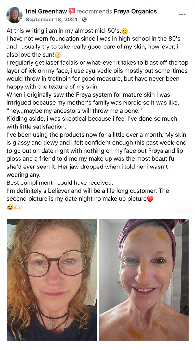The image size is (195, 350).
Task: Click the star pendant necklace in the left photo
Action: (52, 323)
